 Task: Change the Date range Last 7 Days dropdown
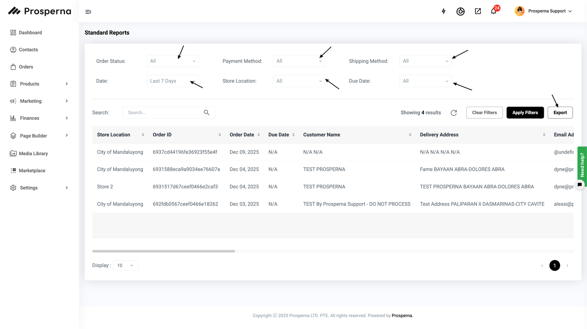[173, 81]
